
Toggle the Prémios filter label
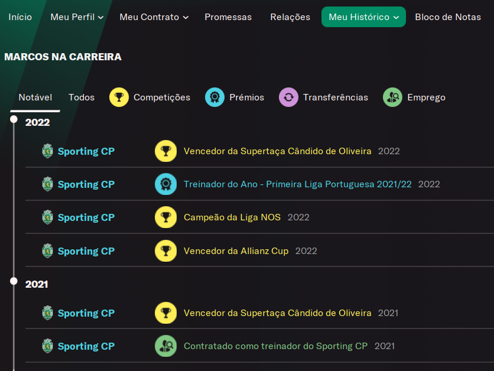246,97
